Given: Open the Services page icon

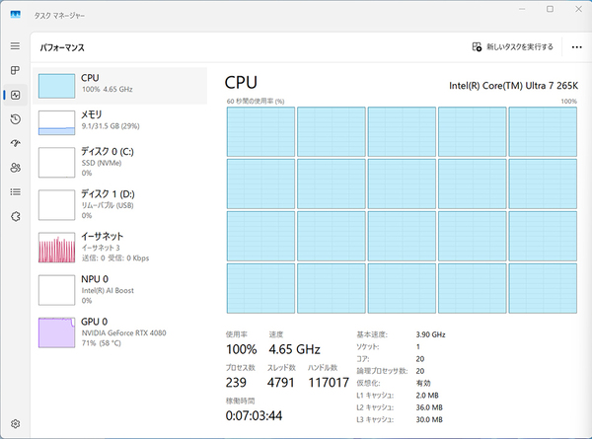Looking at the screenshot, I should [x=15, y=216].
